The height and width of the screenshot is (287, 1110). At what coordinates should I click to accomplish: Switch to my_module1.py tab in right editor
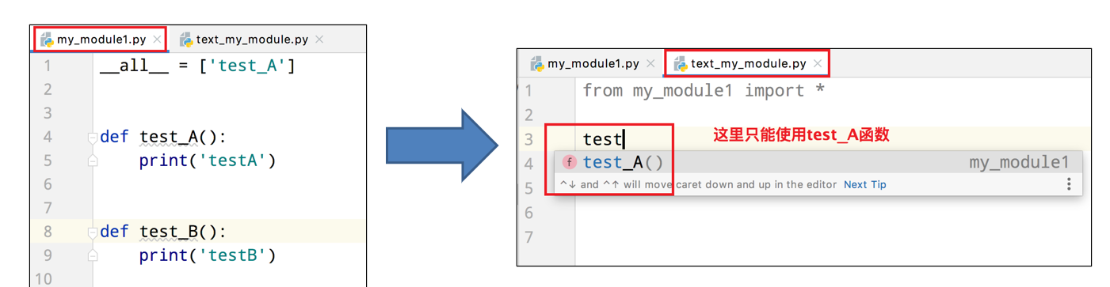pos(593,63)
